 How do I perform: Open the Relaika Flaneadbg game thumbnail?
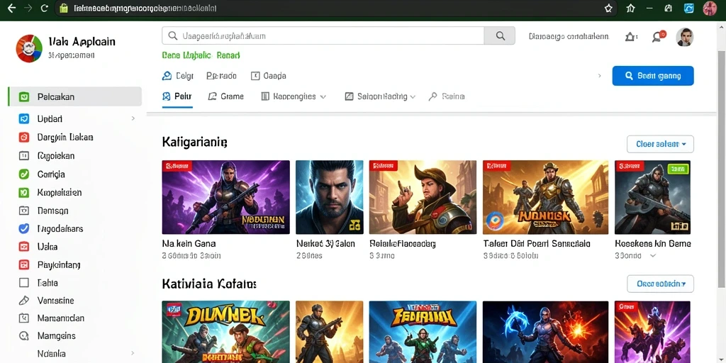click(423, 197)
